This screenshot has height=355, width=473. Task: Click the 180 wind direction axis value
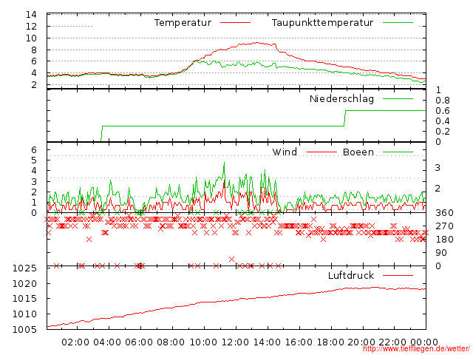tap(444, 240)
